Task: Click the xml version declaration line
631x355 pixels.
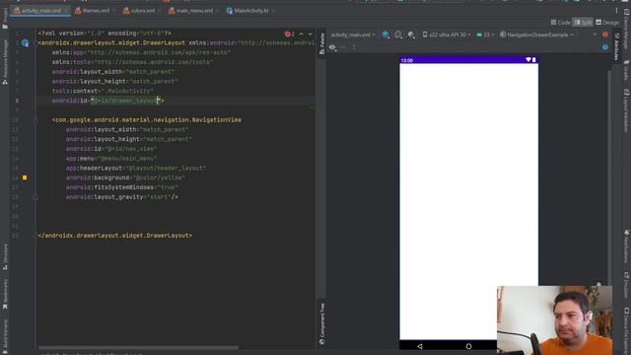Action: coord(105,34)
